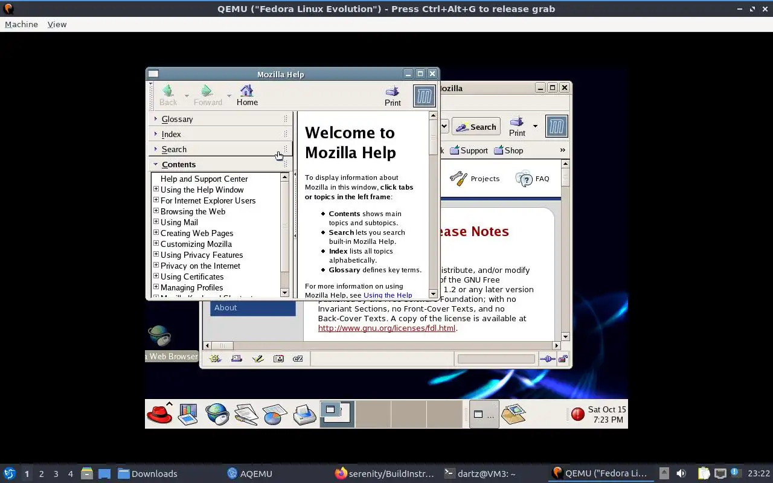Open the printer manager panel icon
Image resolution: width=773 pixels, height=483 pixels.
coord(305,414)
